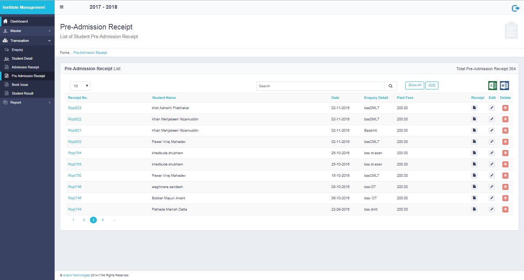Edit the Rcpt764 receipt record
The image size is (524, 280).
[x=492, y=153]
